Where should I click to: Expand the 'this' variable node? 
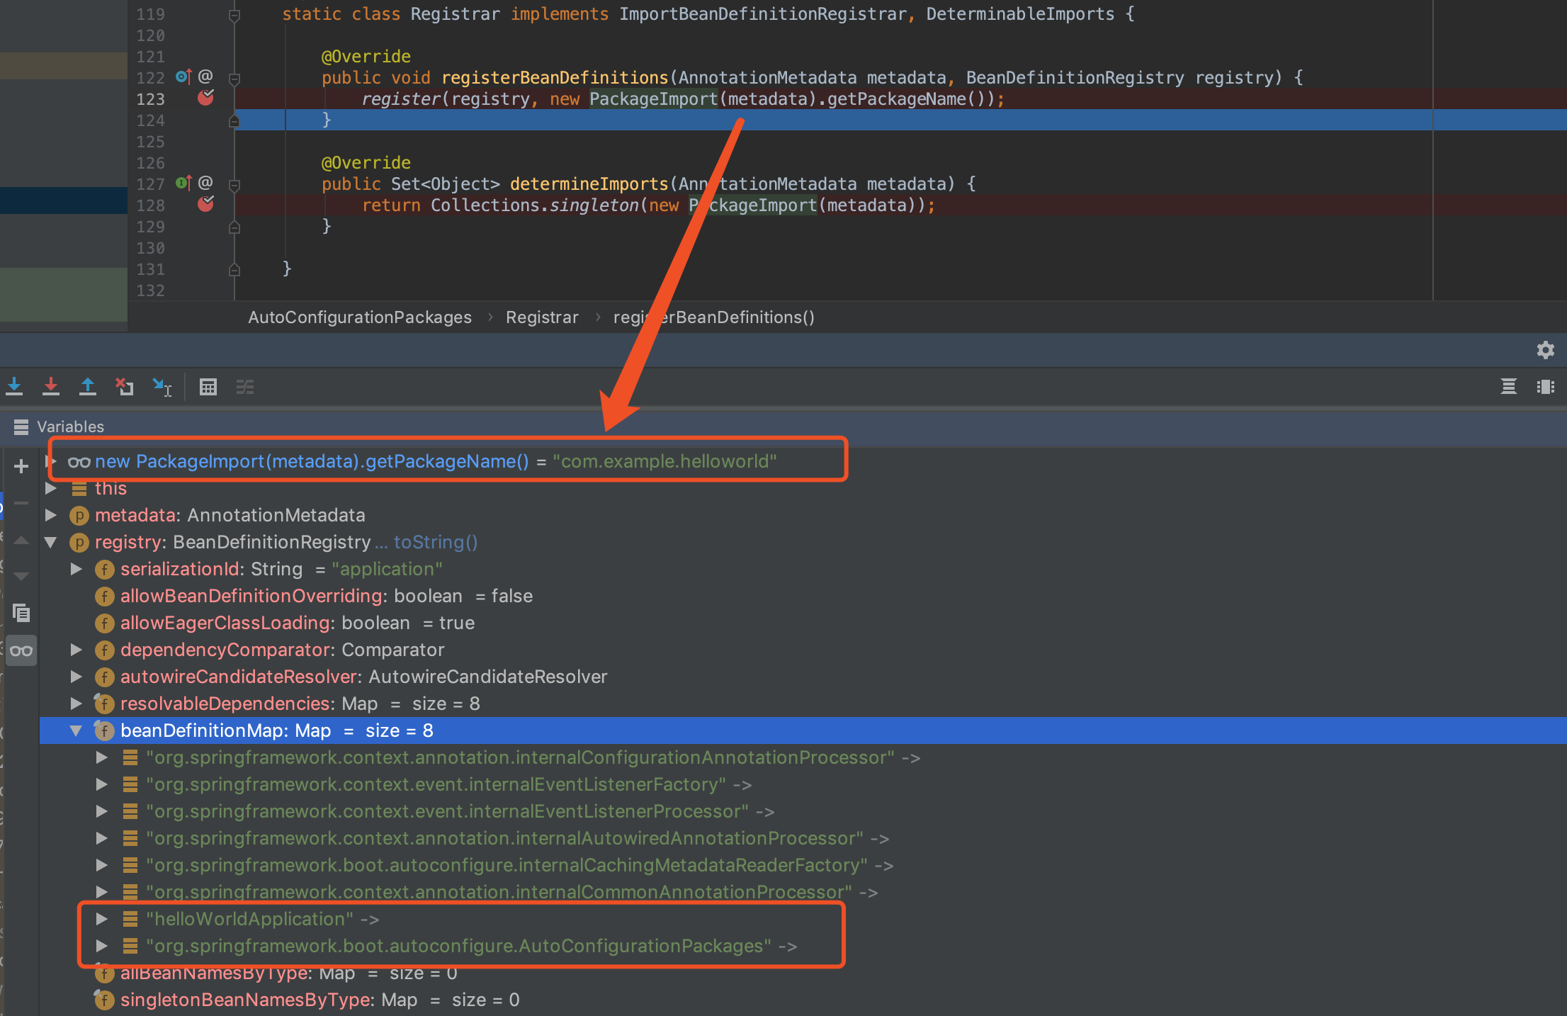coord(50,488)
